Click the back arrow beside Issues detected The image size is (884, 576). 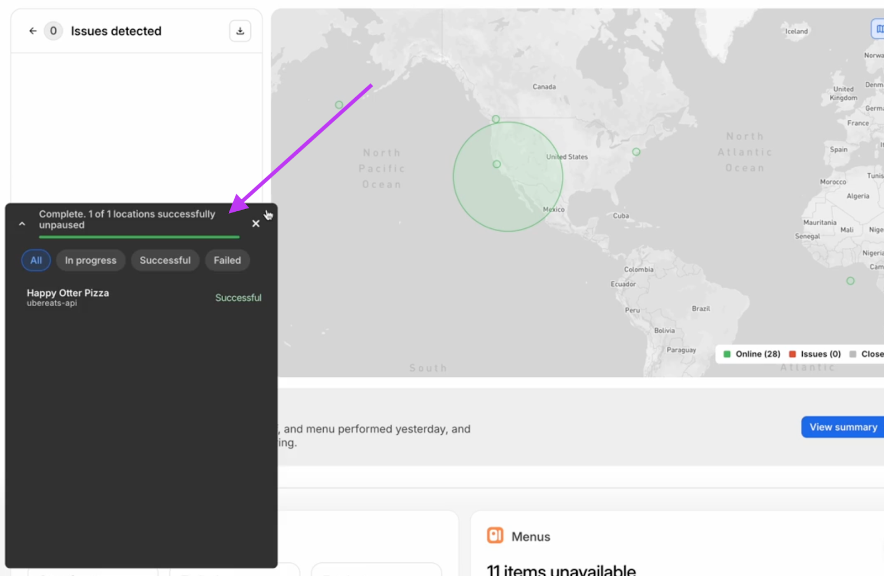pyautogui.click(x=33, y=31)
